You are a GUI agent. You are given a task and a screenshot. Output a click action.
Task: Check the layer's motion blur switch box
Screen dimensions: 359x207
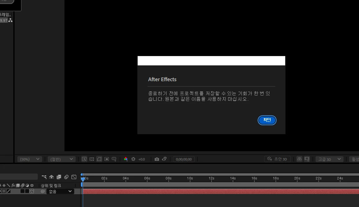tap(22, 191)
